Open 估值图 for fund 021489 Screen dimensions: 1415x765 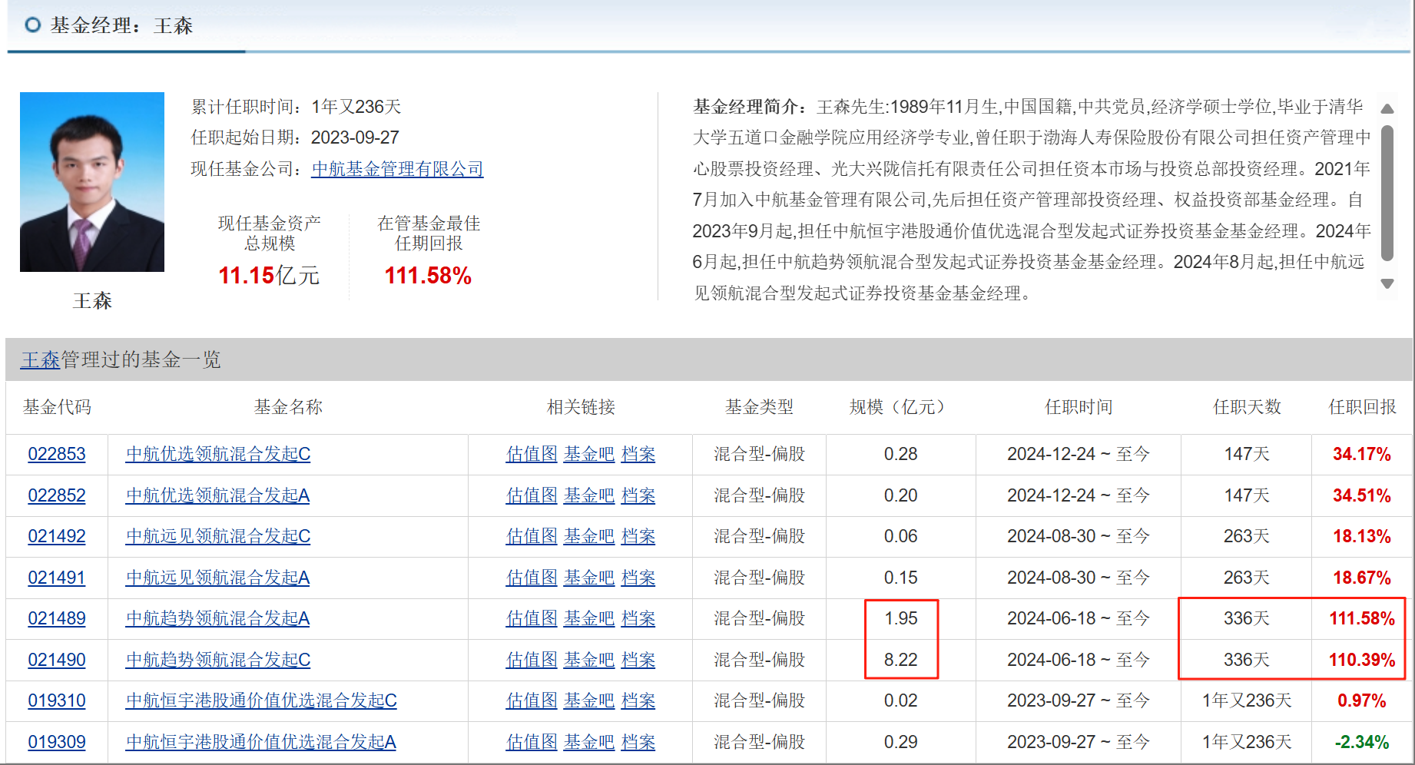coord(532,618)
